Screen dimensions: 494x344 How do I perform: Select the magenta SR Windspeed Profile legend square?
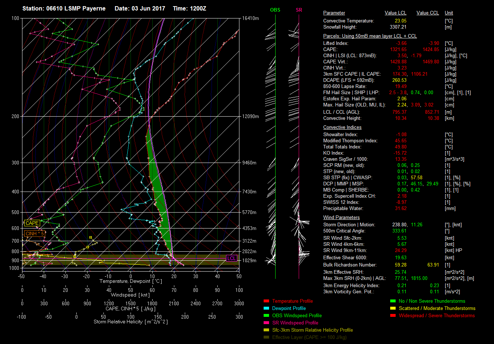(267, 323)
